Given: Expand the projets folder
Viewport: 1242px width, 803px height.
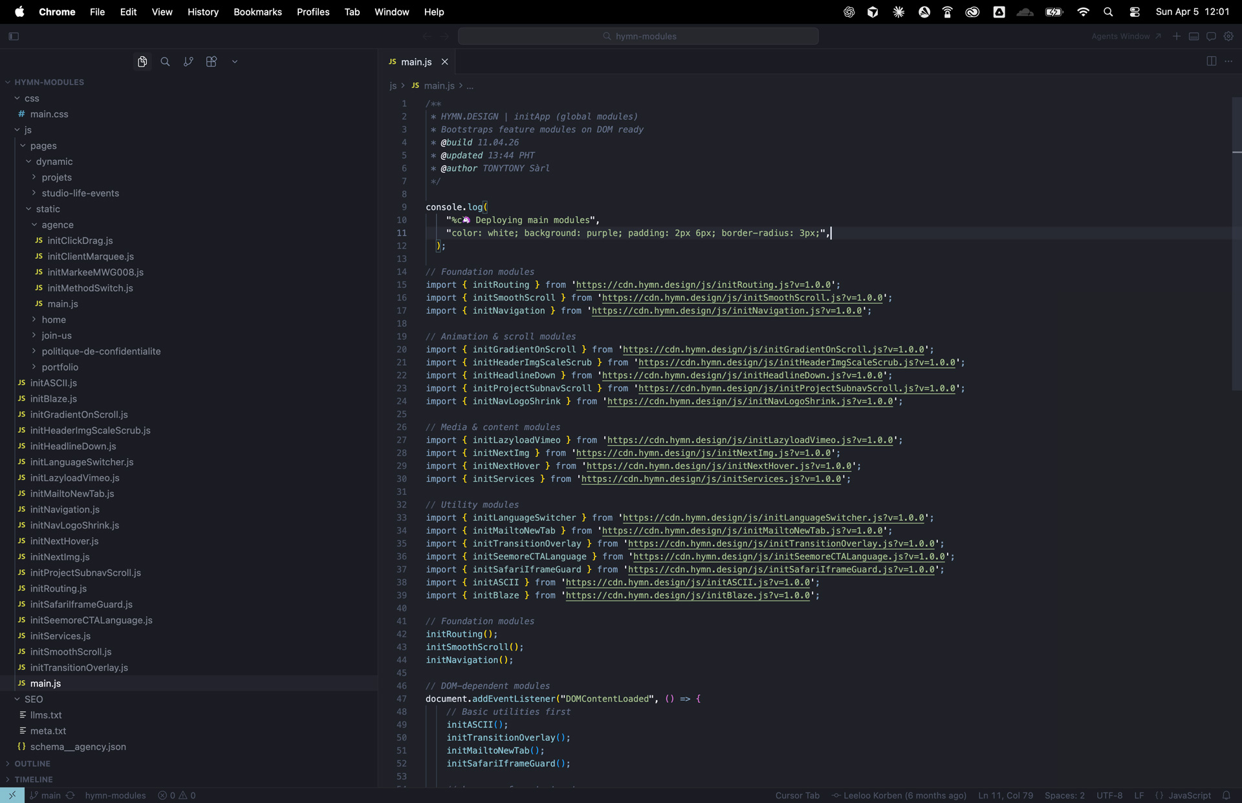Looking at the screenshot, I should (56, 177).
